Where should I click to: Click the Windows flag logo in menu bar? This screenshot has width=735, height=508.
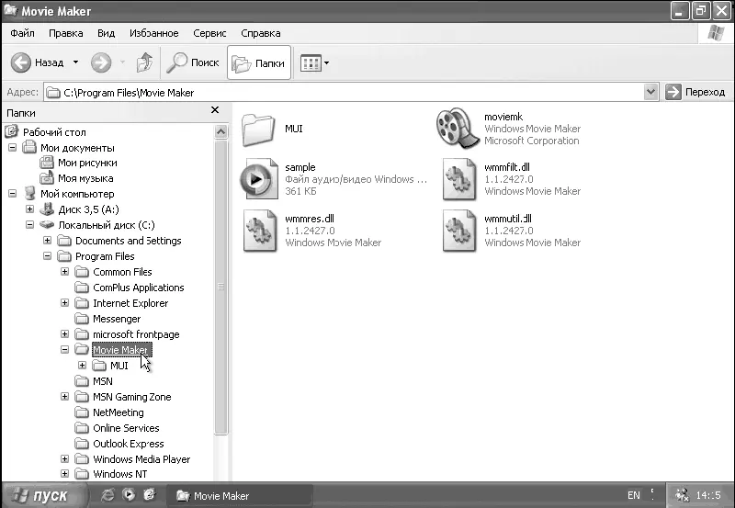(x=716, y=33)
